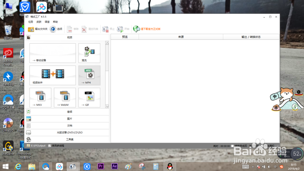Click the video panel scroll up arrow
Screen dimensions: 304x171
click(107, 43)
